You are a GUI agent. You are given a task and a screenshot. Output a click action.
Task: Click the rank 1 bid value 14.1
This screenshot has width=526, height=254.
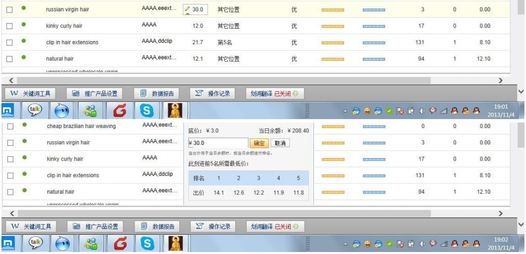pyautogui.click(x=219, y=193)
